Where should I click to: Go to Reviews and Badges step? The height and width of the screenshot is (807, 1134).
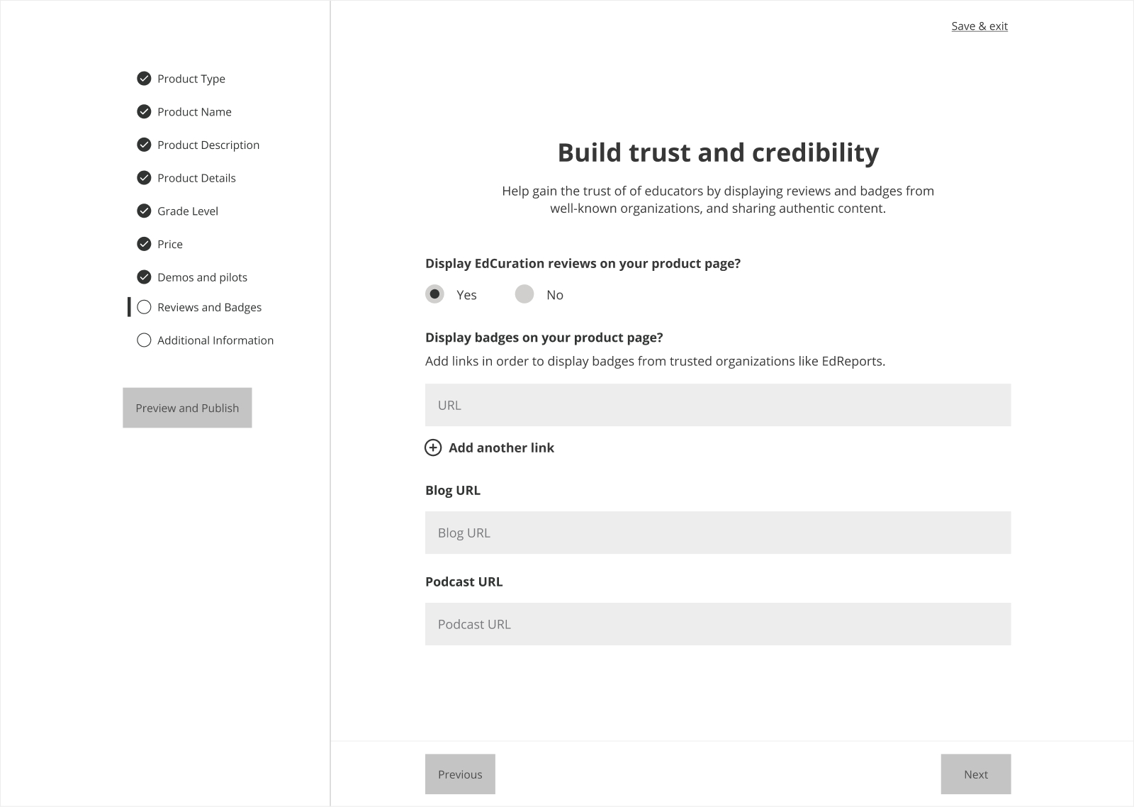[x=209, y=307]
